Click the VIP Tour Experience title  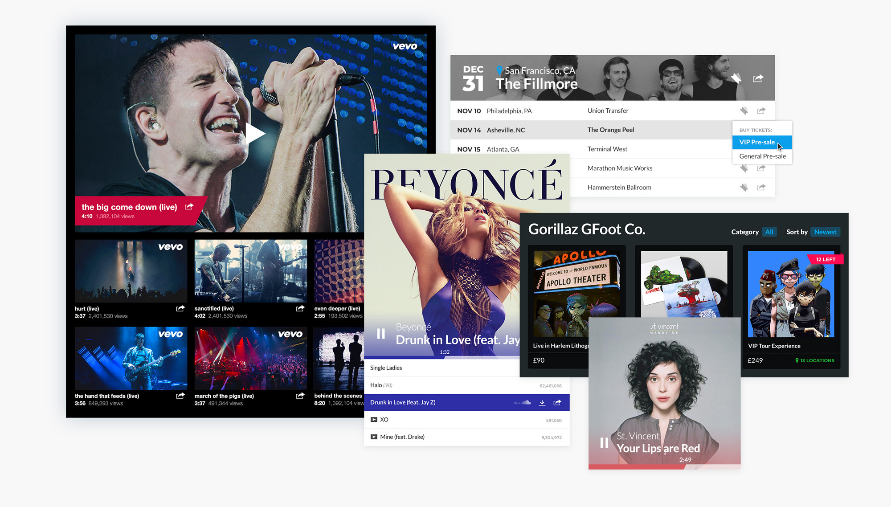click(x=774, y=346)
